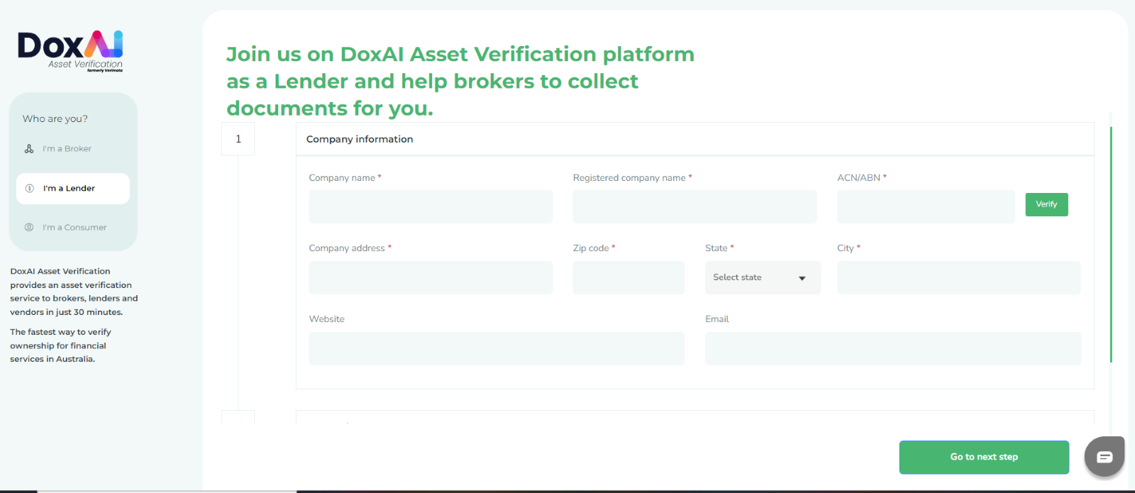This screenshot has width=1135, height=493.
Task: Click the Website input field
Action: (497, 348)
